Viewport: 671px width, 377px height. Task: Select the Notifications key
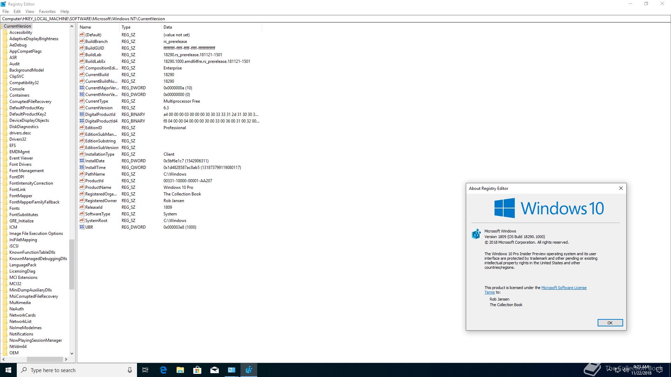pos(21,334)
